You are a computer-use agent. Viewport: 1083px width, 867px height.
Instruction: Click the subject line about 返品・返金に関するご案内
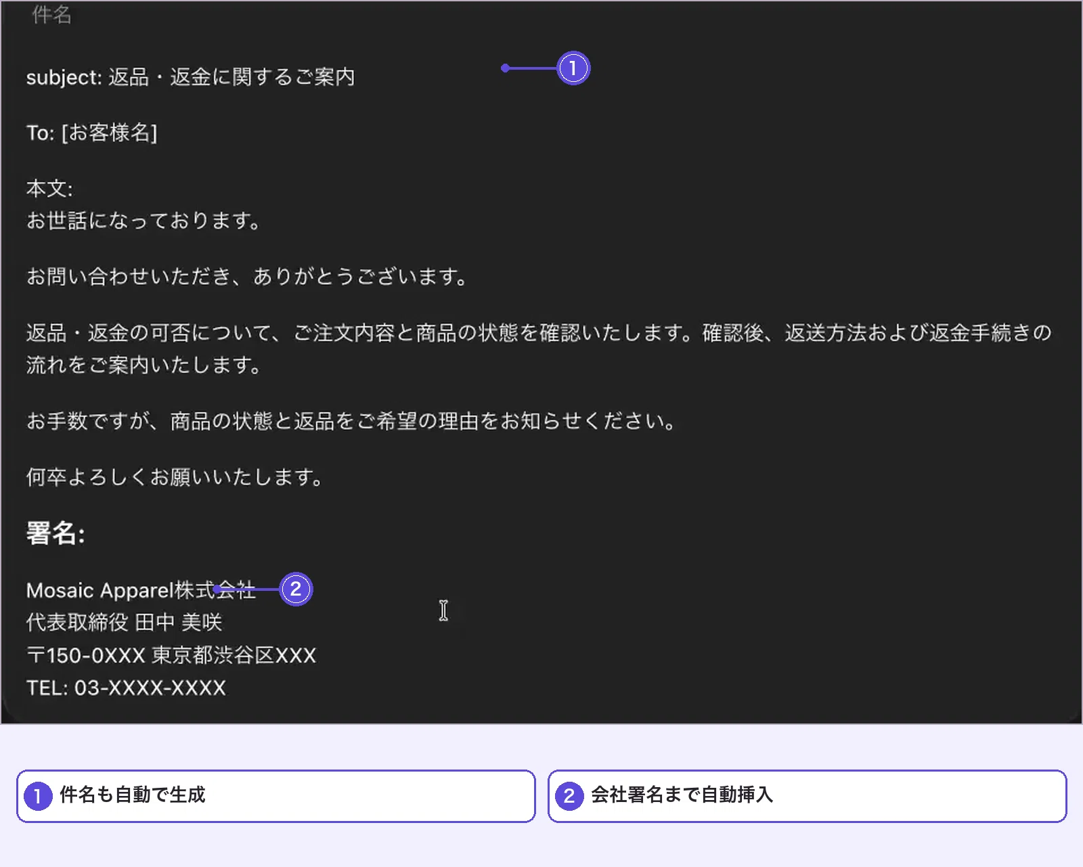point(190,77)
